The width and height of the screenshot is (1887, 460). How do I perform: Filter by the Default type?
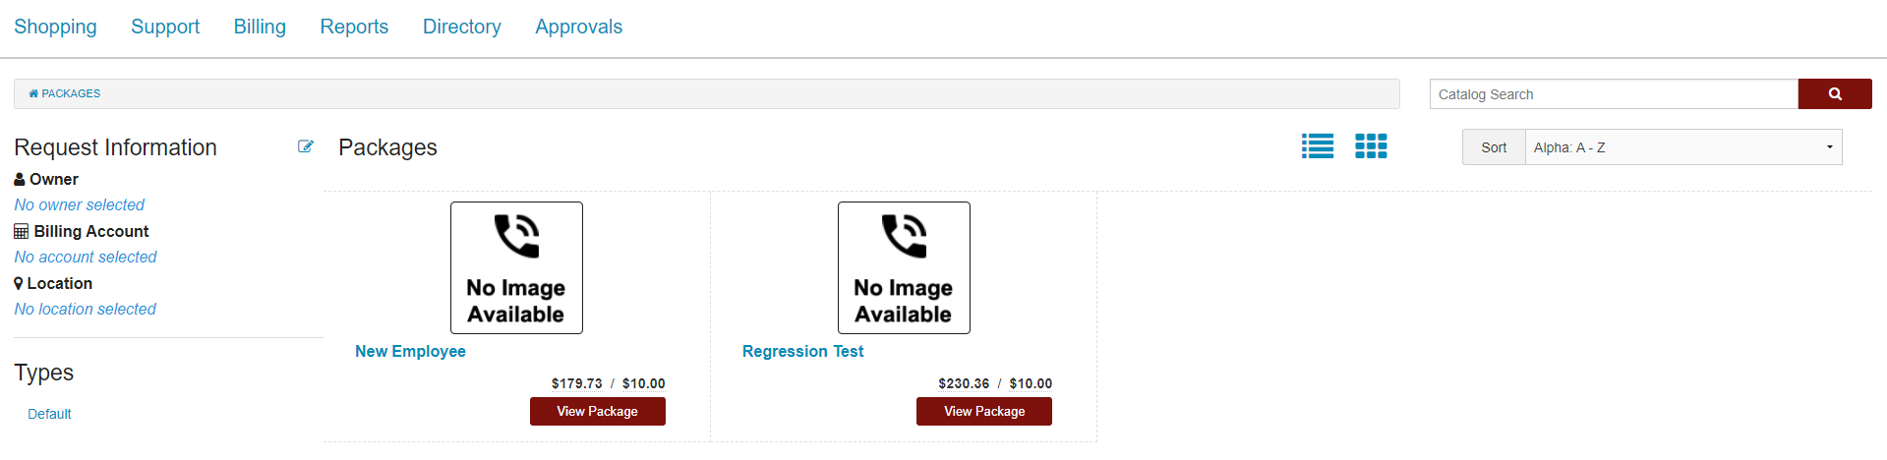[49, 414]
